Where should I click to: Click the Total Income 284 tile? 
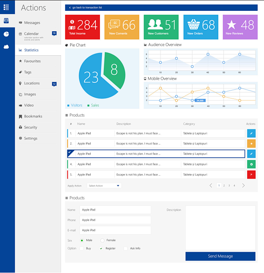point(83,27)
